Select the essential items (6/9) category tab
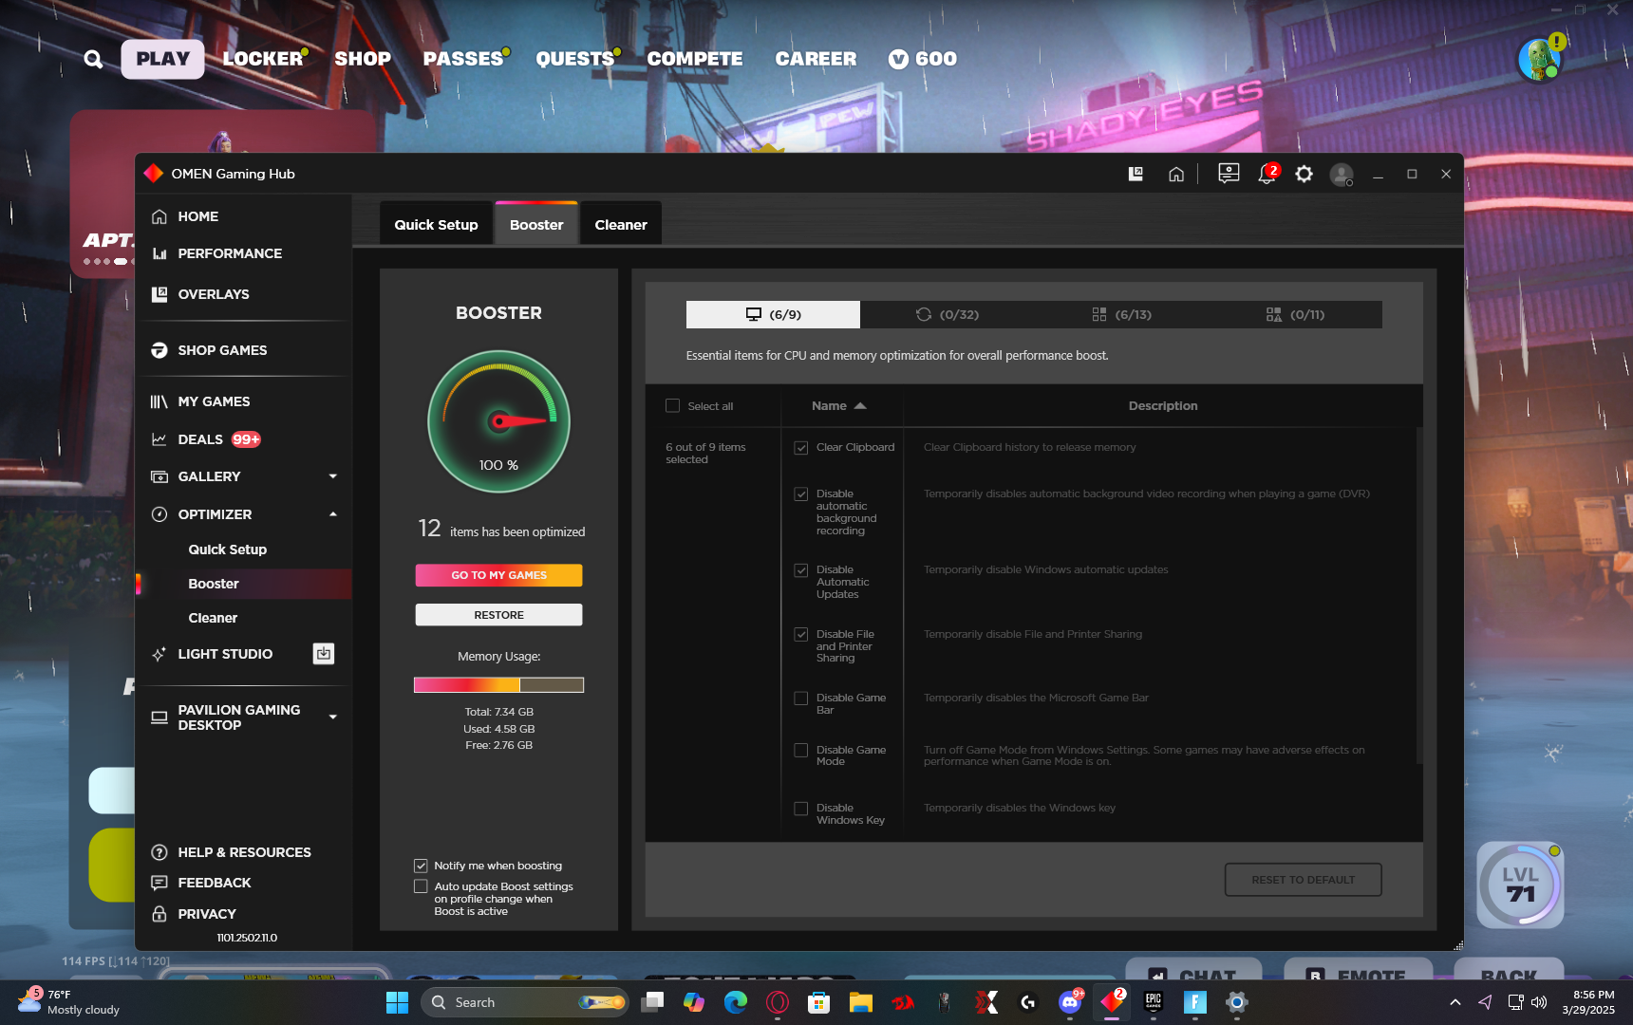This screenshot has height=1025, width=1633. point(773,314)
